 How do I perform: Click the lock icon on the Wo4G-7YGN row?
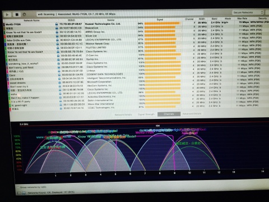pos(57,24)
